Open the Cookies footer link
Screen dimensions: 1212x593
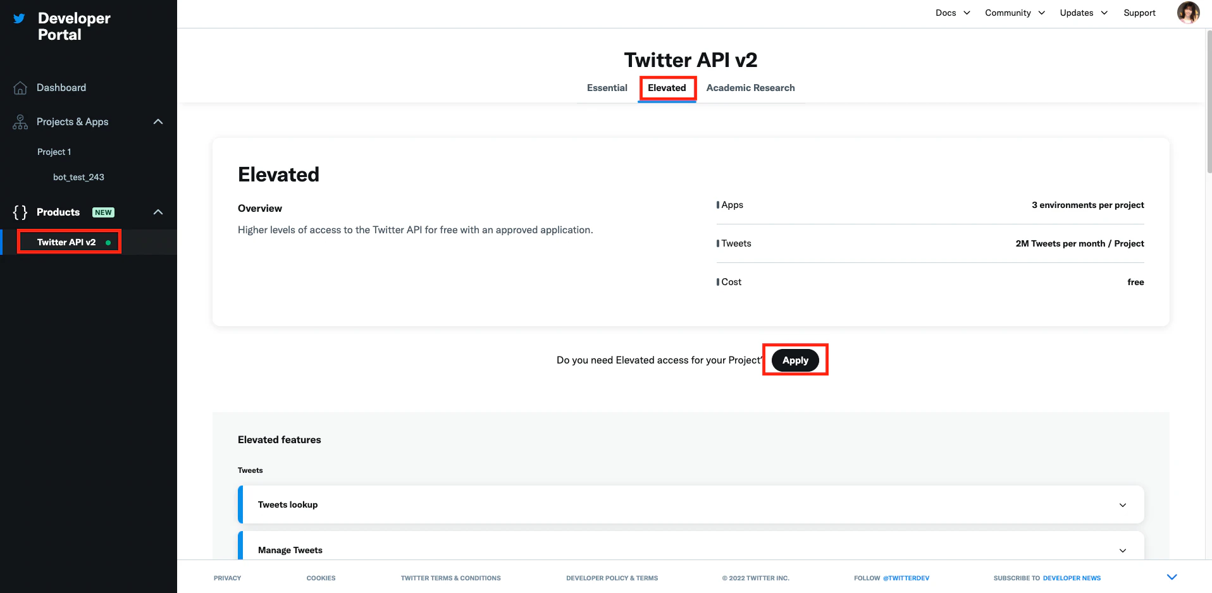[321, 578]
